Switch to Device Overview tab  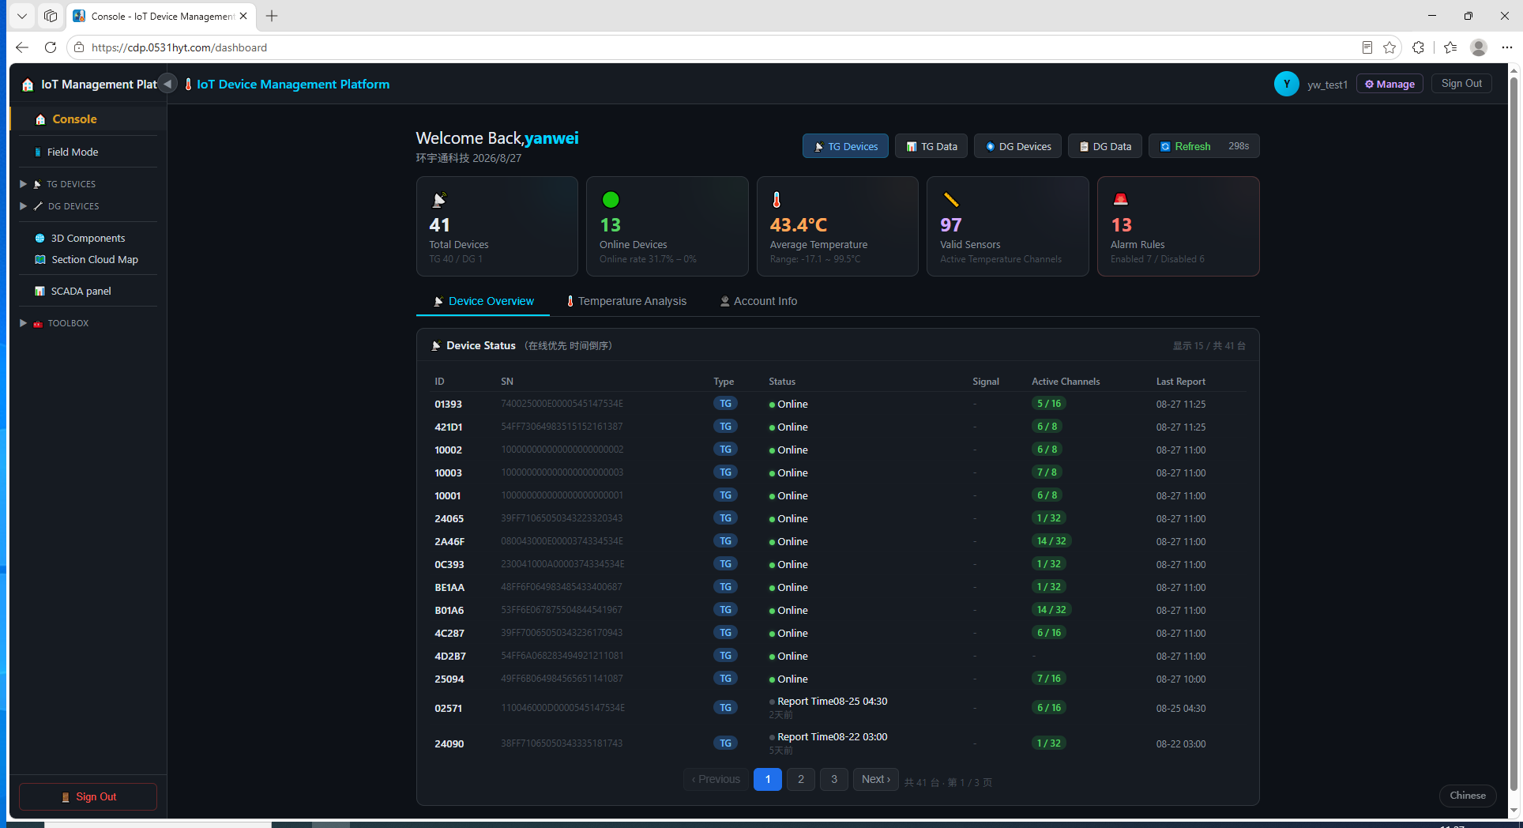[x=483, y=301]
